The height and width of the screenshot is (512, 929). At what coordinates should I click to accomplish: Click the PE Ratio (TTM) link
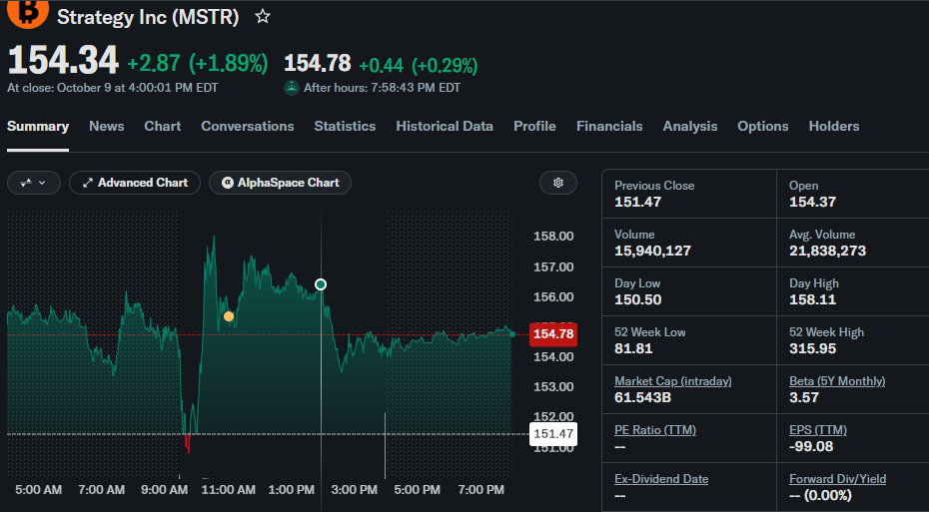pyautogui.click(x=655, y=430)
